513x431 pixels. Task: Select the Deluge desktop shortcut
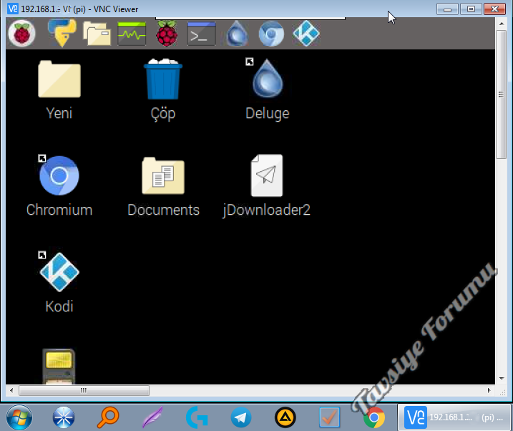[268, 89]
